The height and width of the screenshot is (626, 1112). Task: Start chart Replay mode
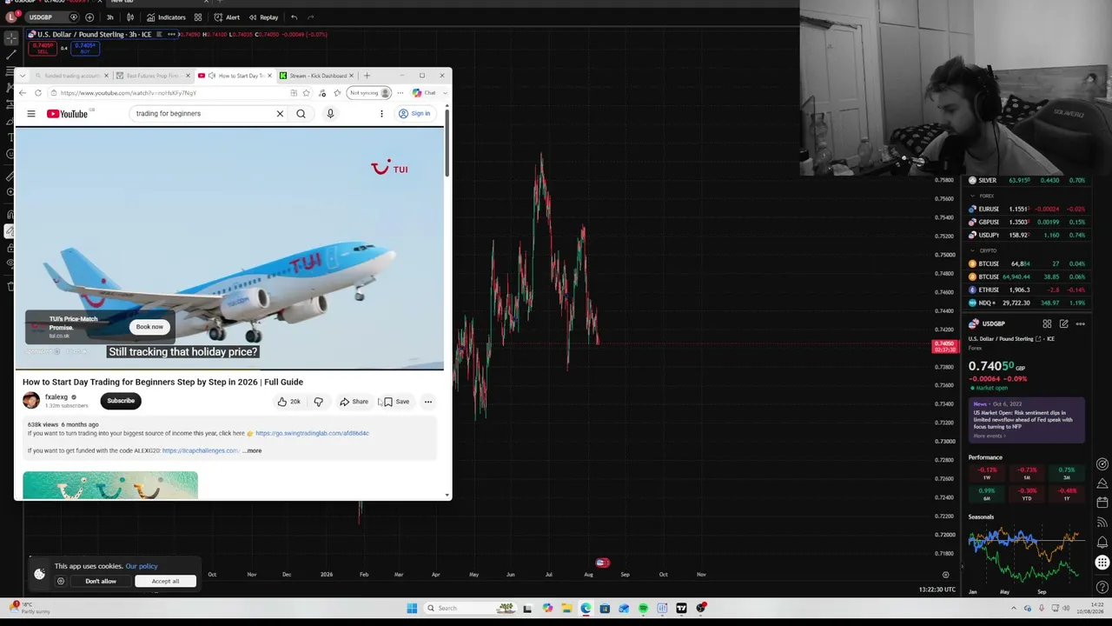263,17
